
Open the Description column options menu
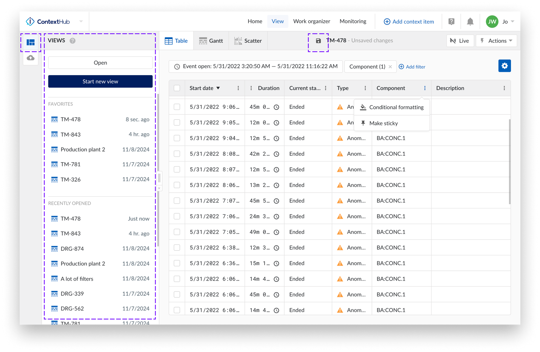pyautogui.click(x=504, y=88)
